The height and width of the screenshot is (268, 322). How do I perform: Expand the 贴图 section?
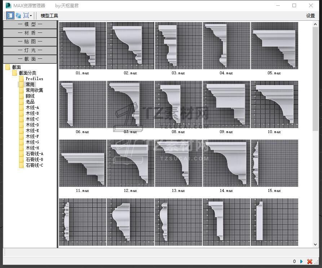coord(30,41)
